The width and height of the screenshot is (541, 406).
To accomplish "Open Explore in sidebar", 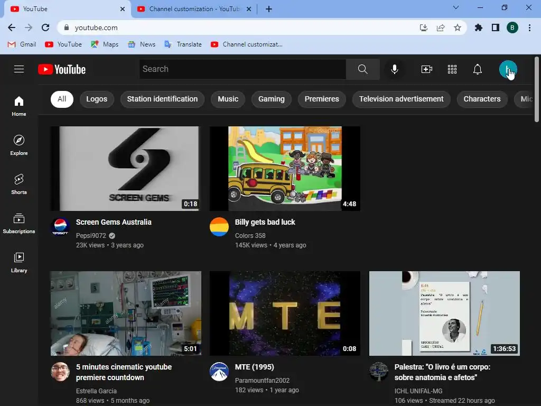I will pyautogui.click(x=19, y=145).
